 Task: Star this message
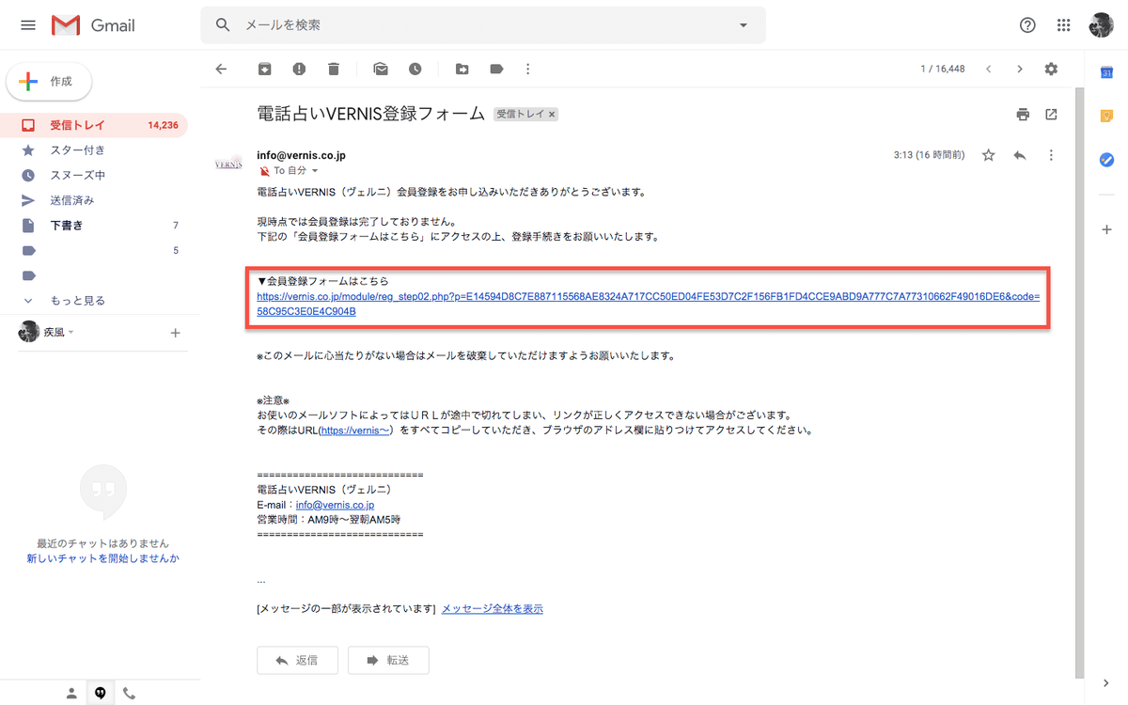coord(988,155)
